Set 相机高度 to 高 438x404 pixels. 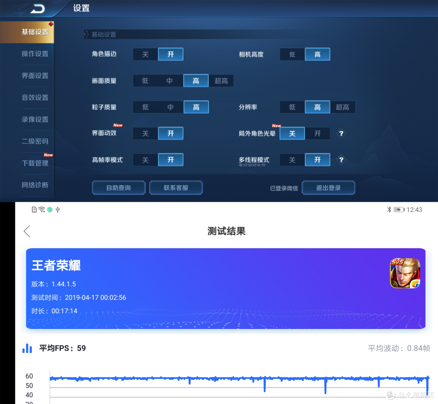318,54
